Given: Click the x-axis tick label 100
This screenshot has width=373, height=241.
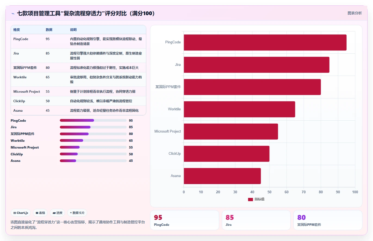Looking at the screenshot, I should click(355, 192).
